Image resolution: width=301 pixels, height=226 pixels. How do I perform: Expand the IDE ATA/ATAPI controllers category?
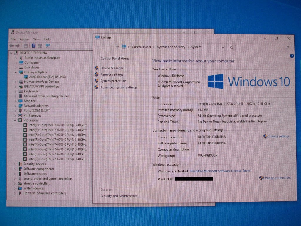pyautogui.click(x=16, y=87)
